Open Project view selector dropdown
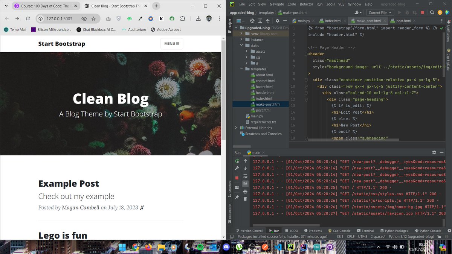The width and height of the screenshot is (452, 254). point(240,21)
